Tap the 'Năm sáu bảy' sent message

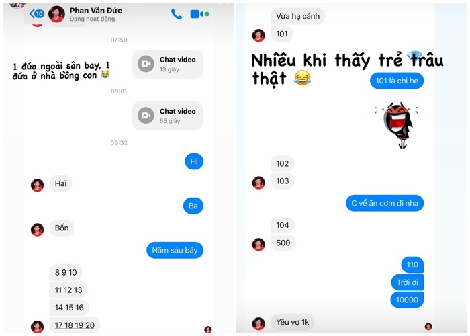(x=175, y=250)
